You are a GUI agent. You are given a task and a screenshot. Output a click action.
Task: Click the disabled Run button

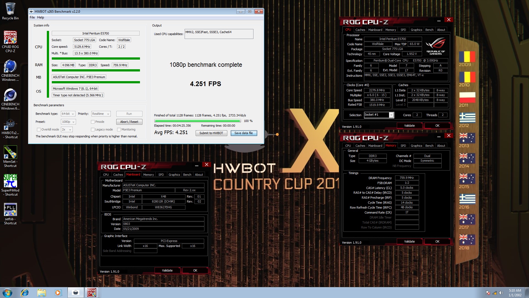click(x=129, y=114)
